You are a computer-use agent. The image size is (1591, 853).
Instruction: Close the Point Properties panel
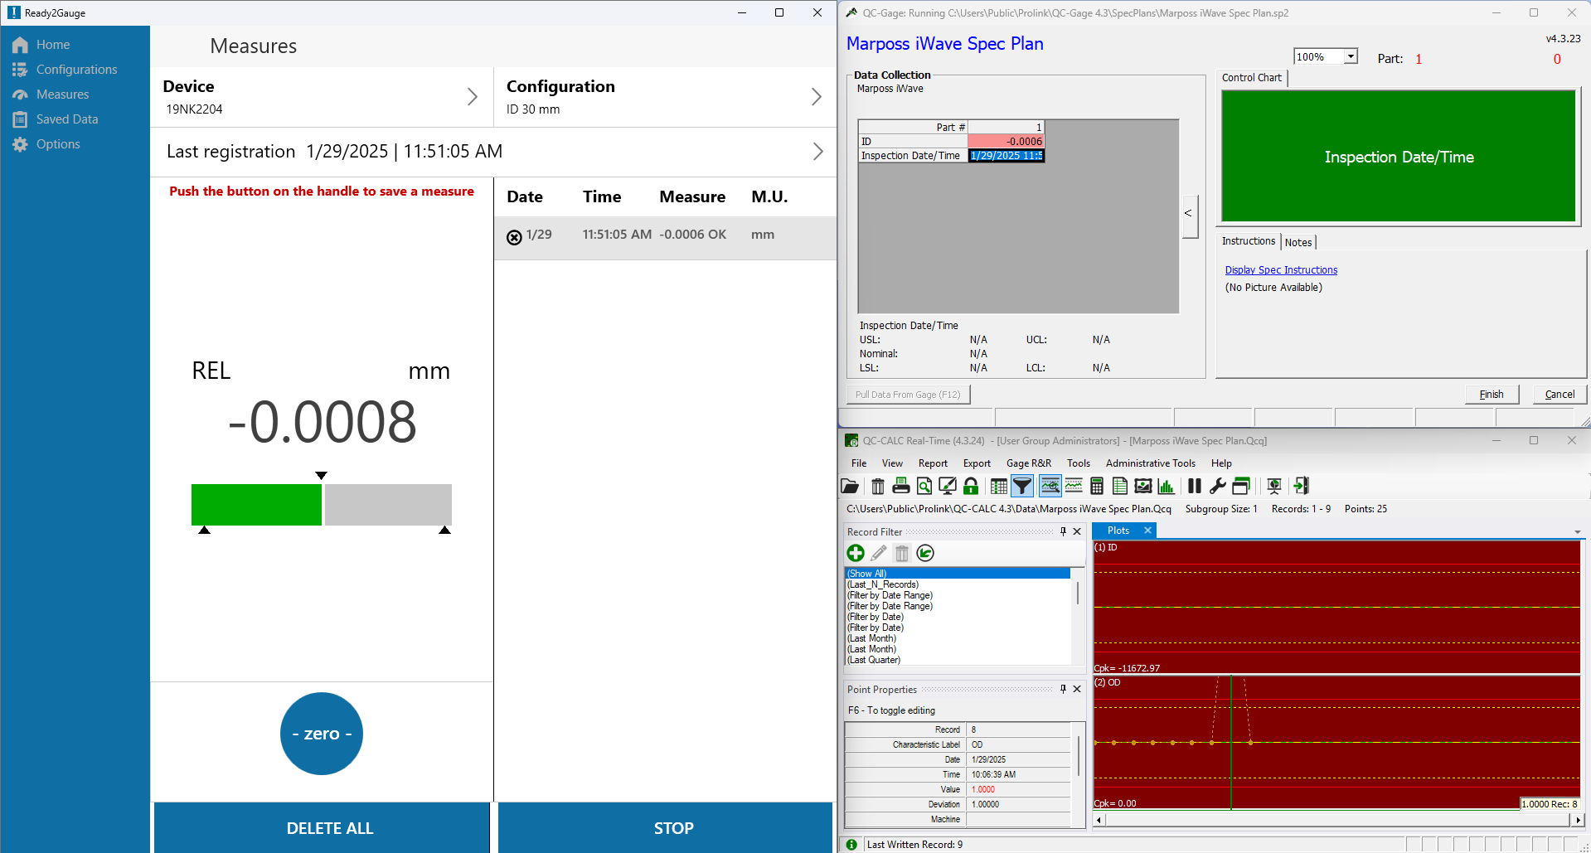tap(1077, 689)
